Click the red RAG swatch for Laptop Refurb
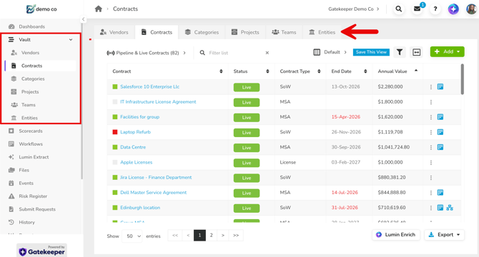The image size is (479, 257). click(x=115, y=132)
